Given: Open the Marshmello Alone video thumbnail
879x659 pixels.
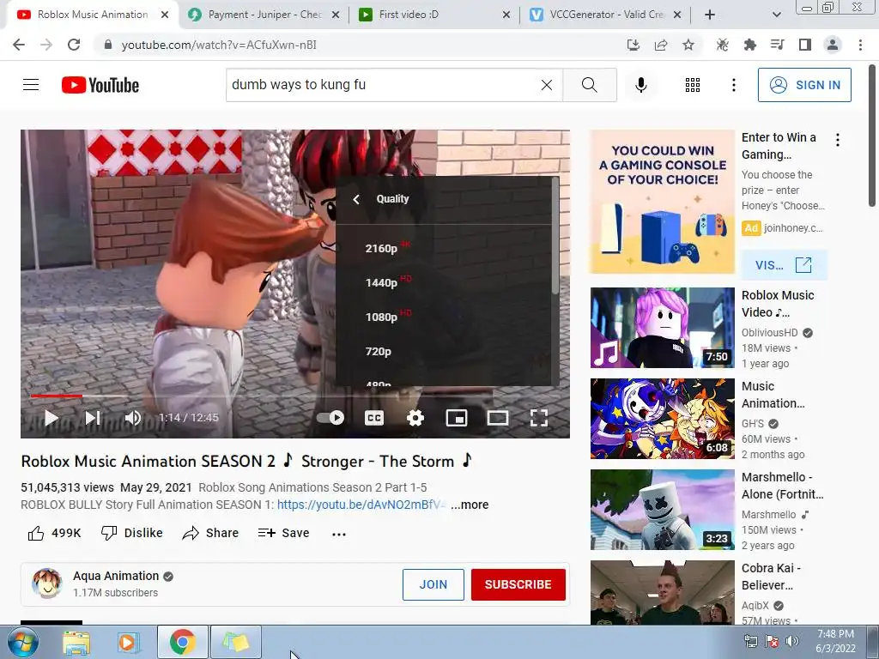Looking at the screenshot, I should [x=662, y=510].
